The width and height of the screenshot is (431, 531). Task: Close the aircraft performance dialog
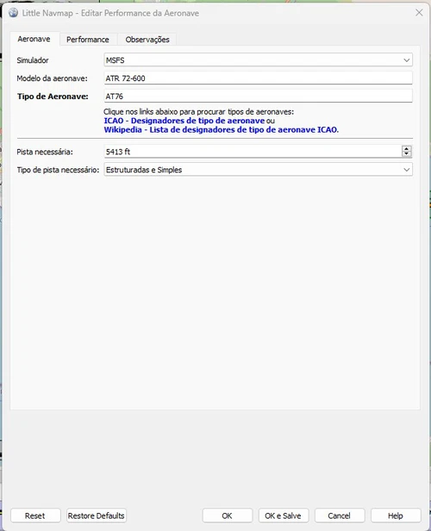point(419,13)
